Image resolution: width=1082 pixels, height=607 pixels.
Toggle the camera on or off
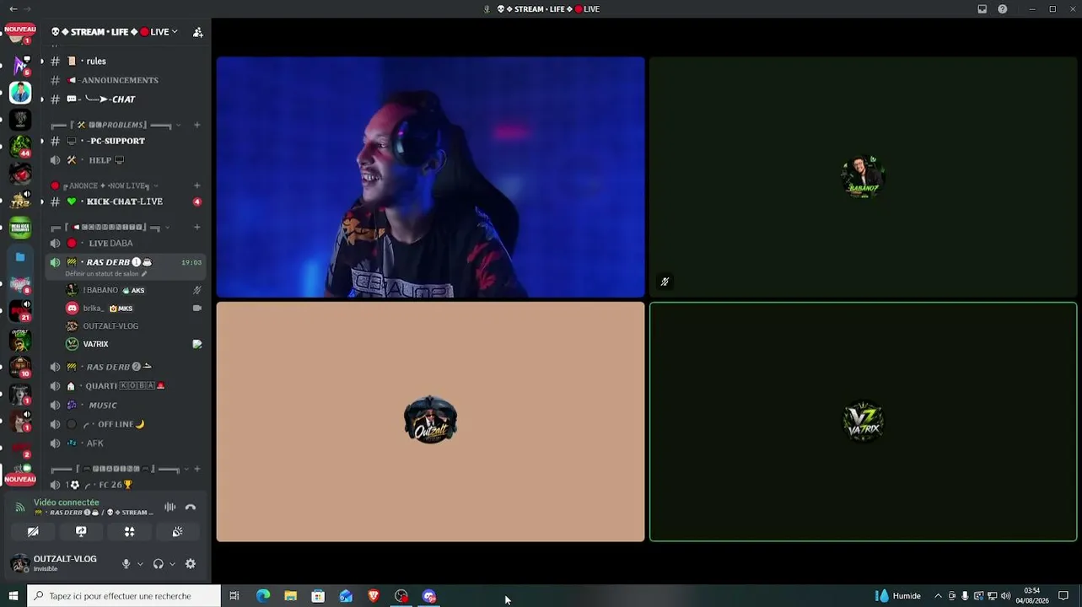tap(33, 532)
